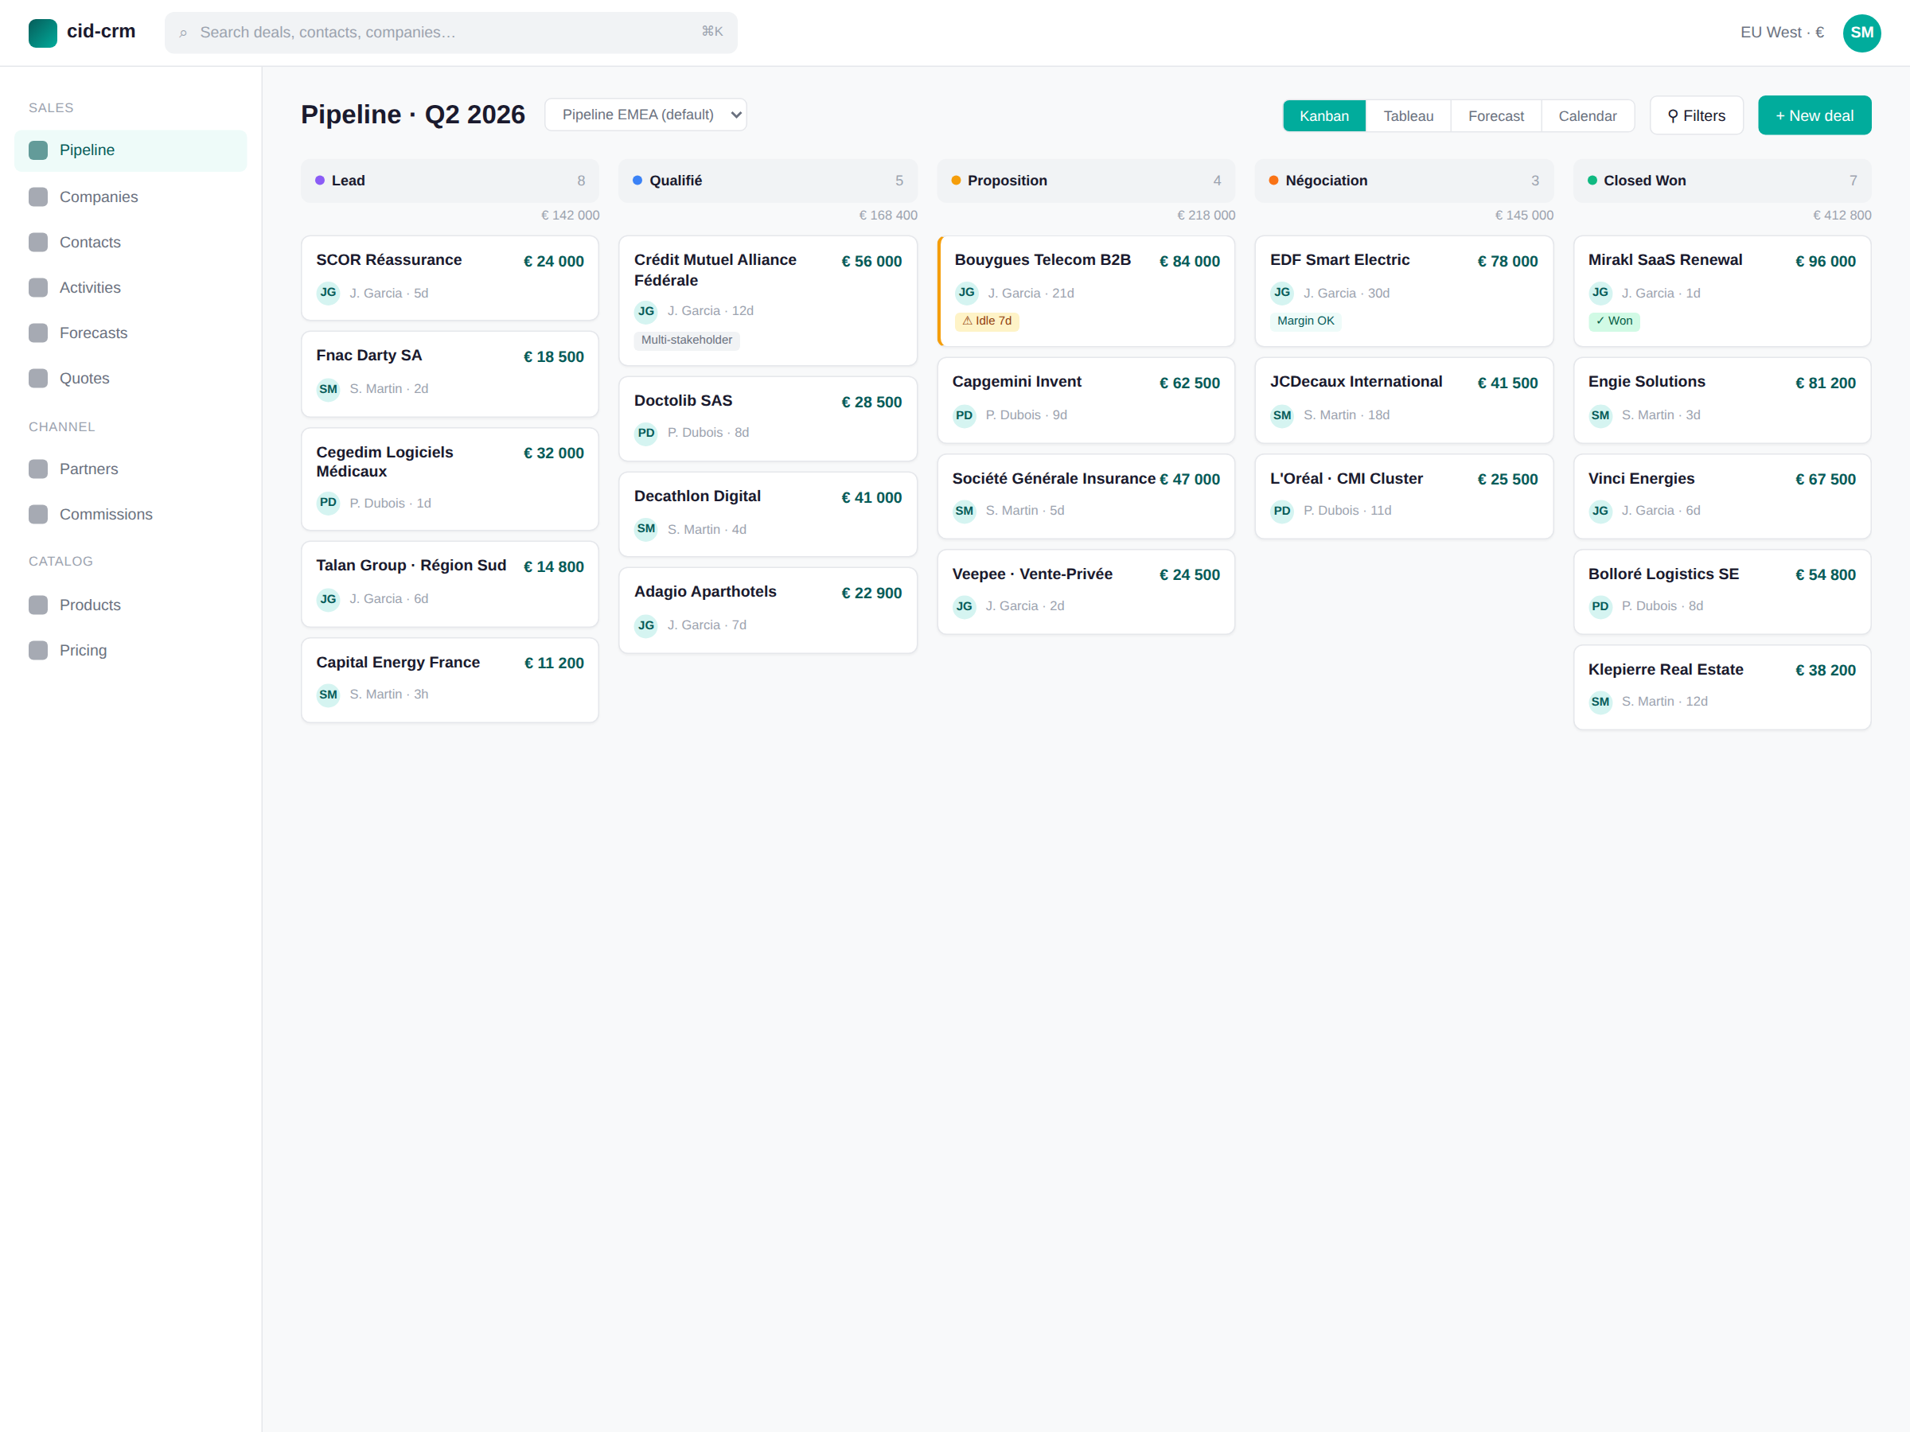Click the "Mirakl SaaS Renewal" deal title
Image resolution: width=1910 pixels, height=1432 pixels.
coord(1665,260)
